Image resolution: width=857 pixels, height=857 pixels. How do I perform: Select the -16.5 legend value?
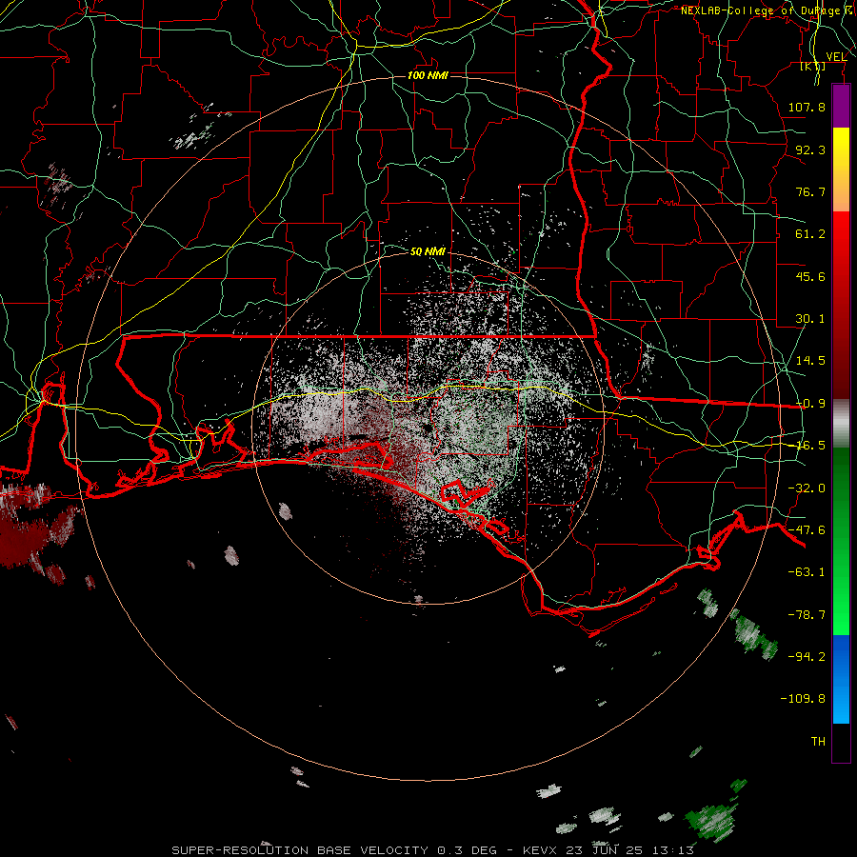(810, 446)
